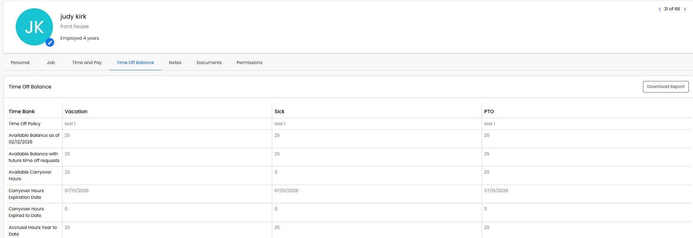This screenshot has height=238, width=693.
Task: Switch to the Permissions tab
Action: pos(249,63)
